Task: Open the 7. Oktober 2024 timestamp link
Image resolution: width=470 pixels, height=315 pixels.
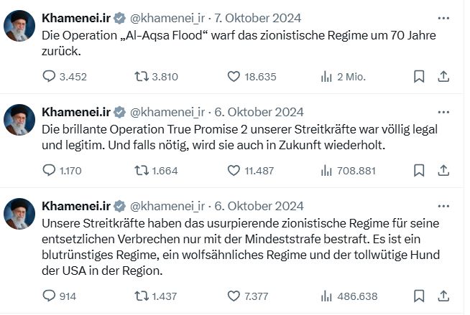Action: (259, 18)
